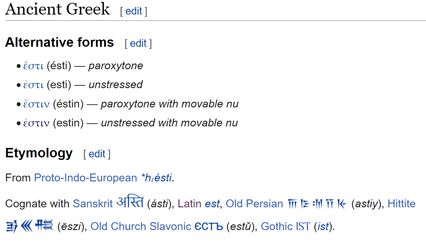
Task: Open the unstressed ἐστιν (estin) word link
Action: click(36, 123)
